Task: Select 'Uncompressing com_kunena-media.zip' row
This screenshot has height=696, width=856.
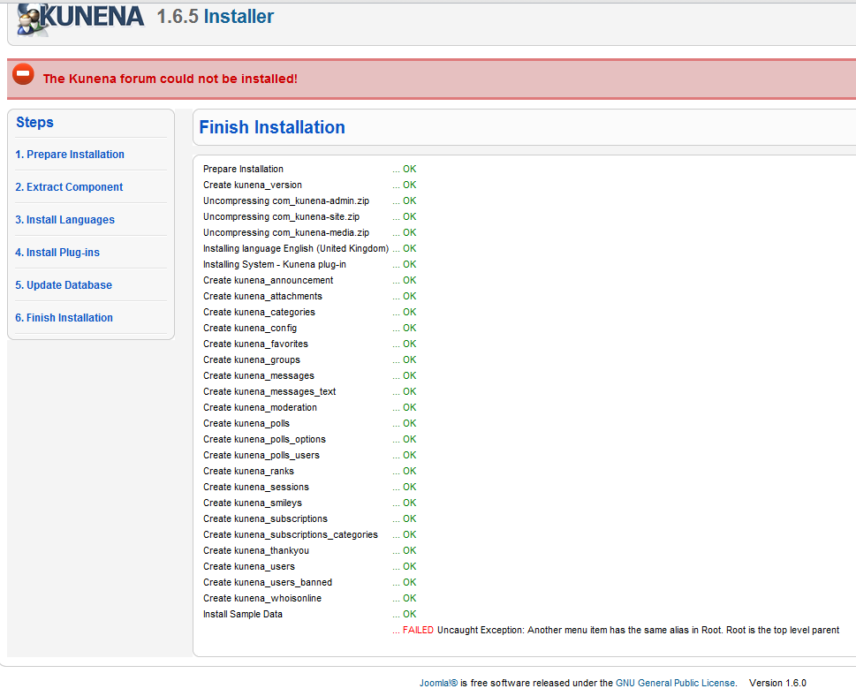Action: pos(309,232)
